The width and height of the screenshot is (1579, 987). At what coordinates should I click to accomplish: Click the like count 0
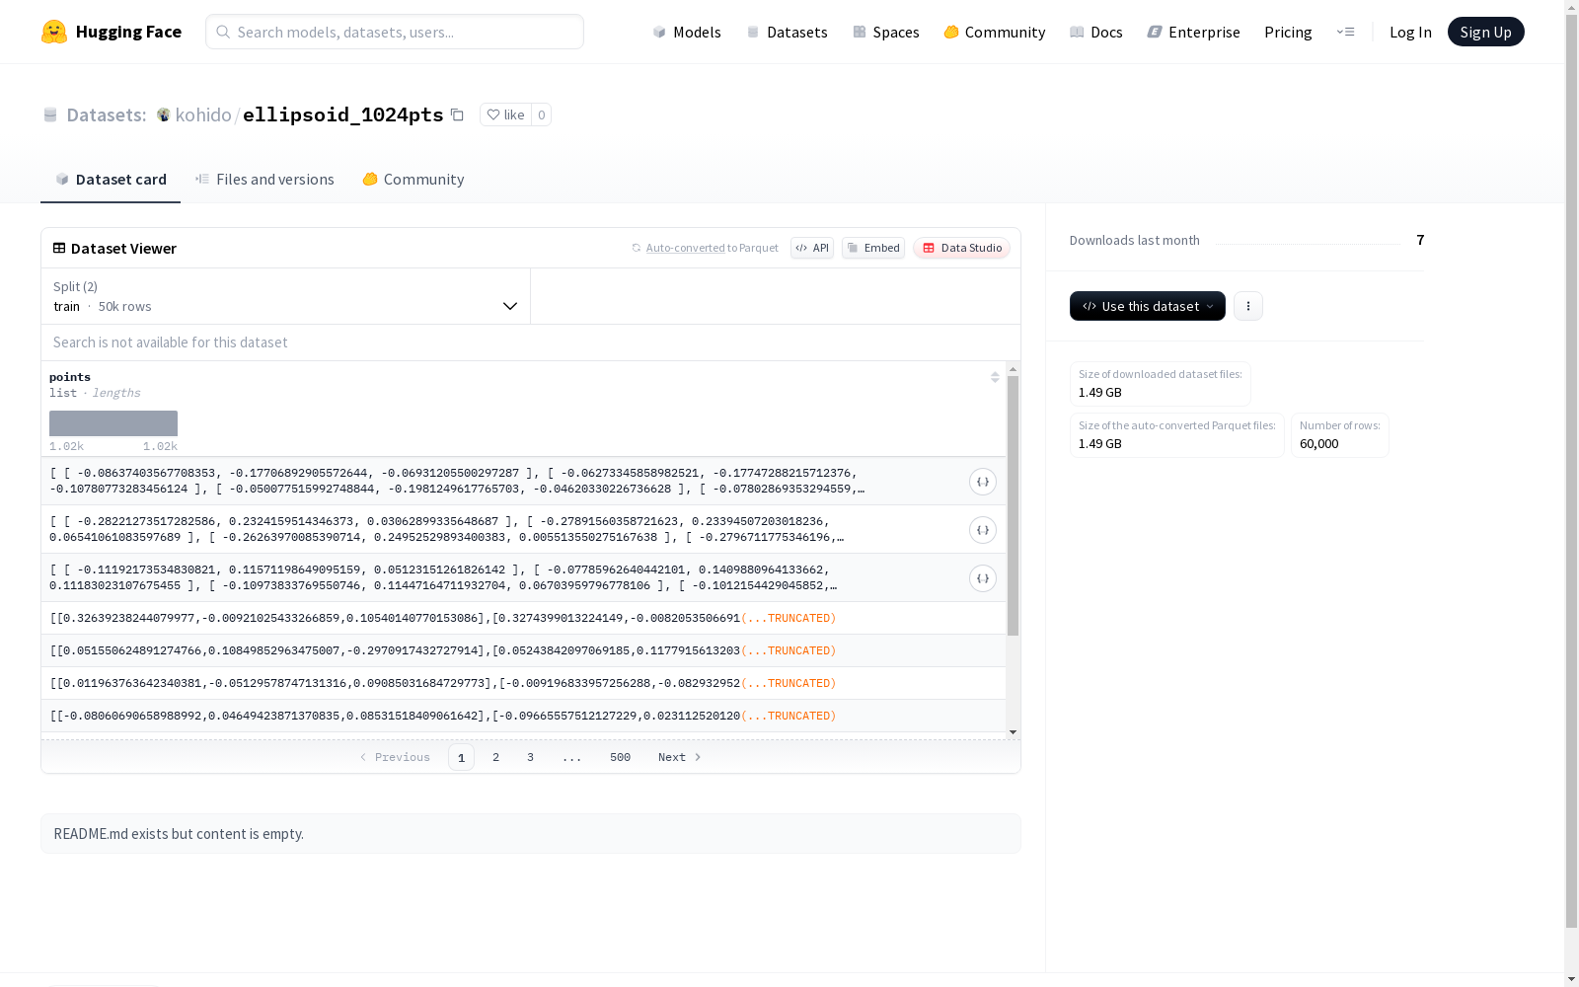(x=541, y=114)
